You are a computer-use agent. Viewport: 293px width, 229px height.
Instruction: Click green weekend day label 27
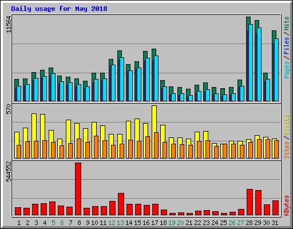click(240, 223)
